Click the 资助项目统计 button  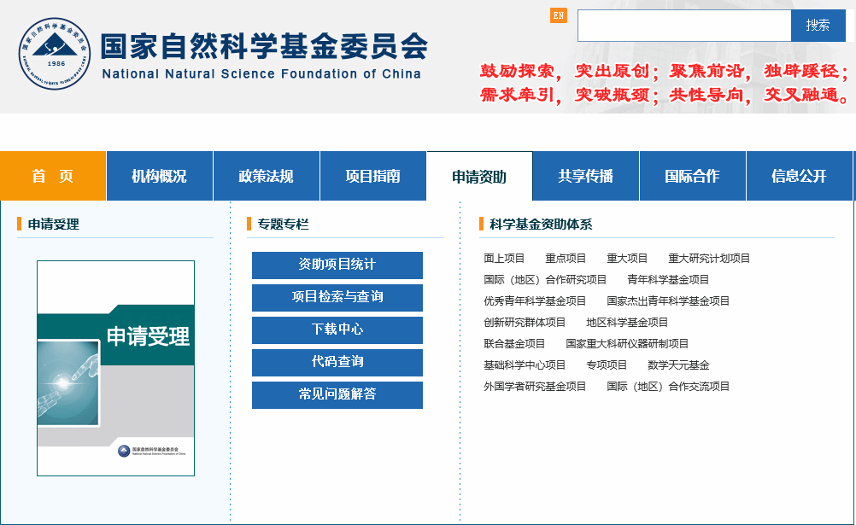coord(337,265)
